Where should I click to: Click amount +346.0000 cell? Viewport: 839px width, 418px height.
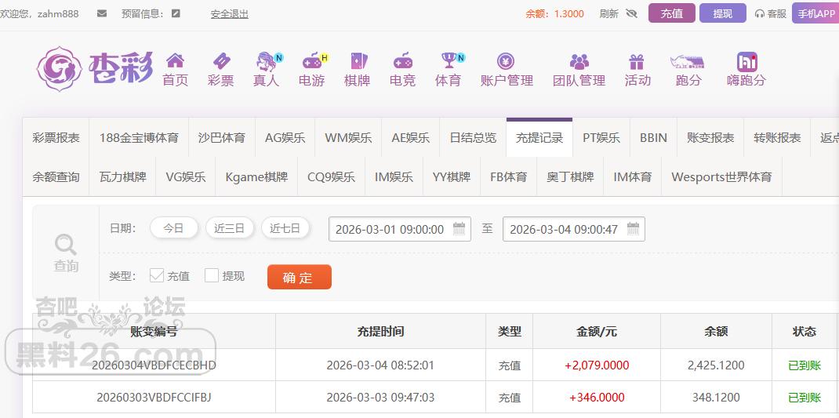tap(597, 397)
